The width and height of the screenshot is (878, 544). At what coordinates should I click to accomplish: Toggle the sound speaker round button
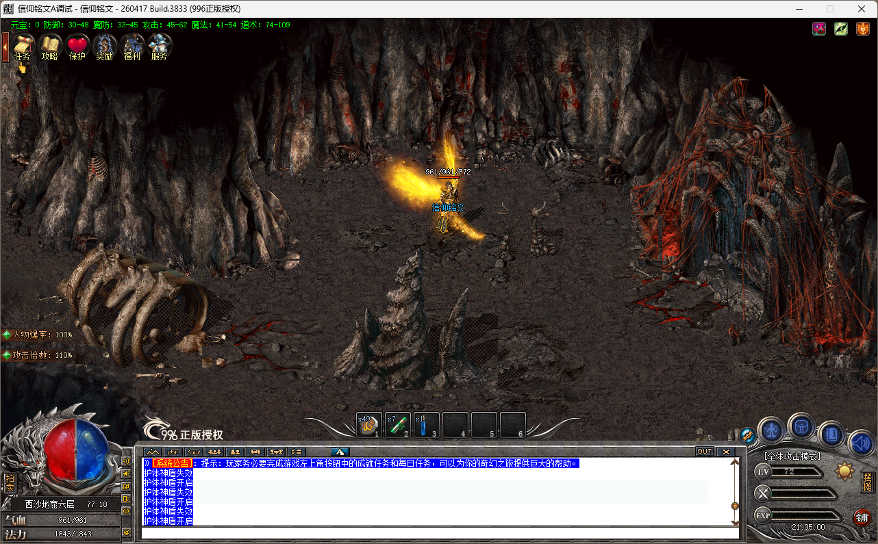pos(862,443)
